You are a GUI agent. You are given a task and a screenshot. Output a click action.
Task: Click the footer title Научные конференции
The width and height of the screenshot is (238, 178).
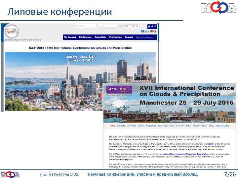(x=143, y=174)
